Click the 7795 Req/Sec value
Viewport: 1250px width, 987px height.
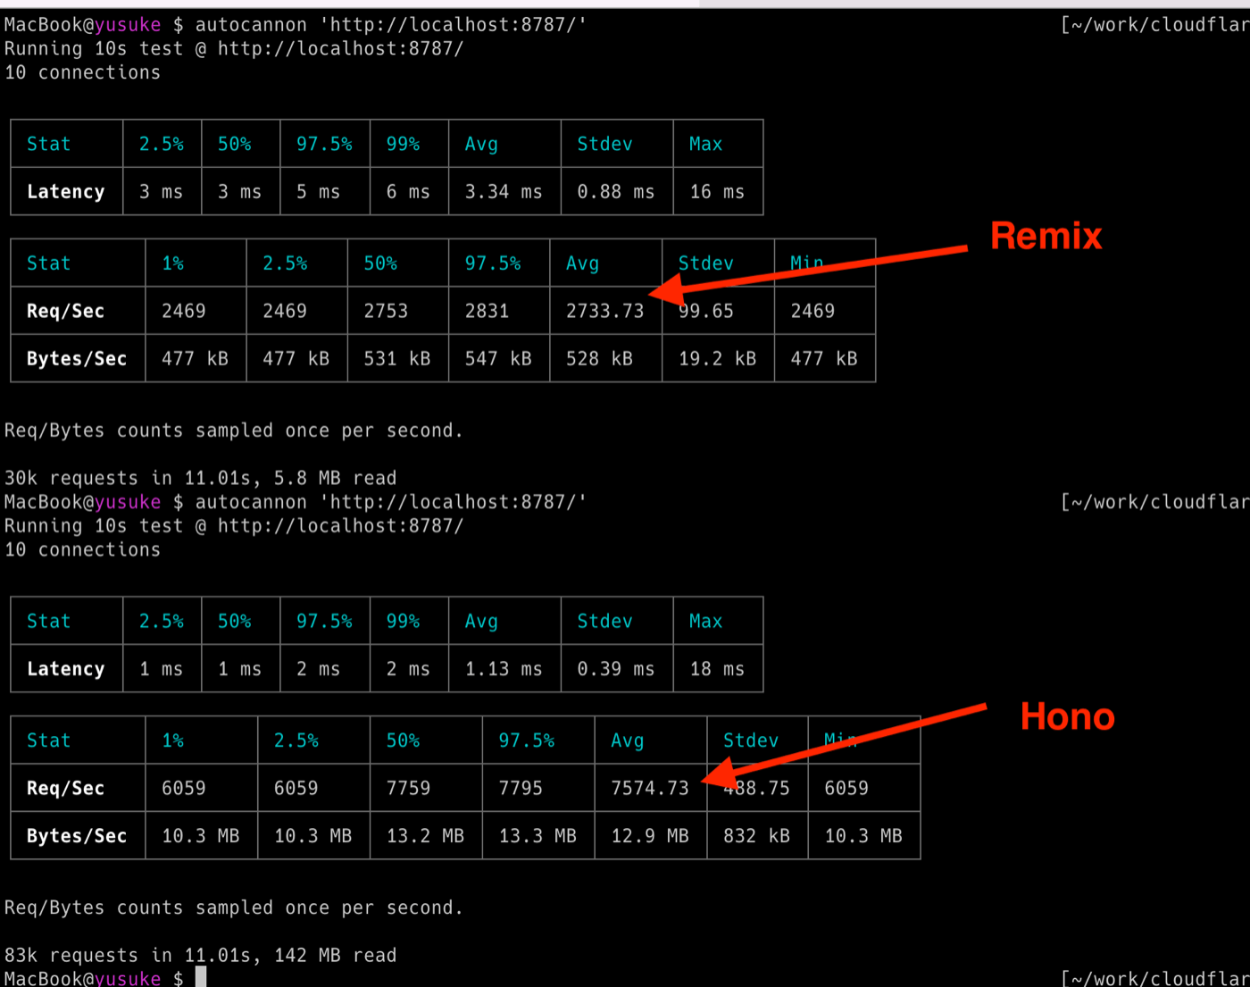pos(521,788)
